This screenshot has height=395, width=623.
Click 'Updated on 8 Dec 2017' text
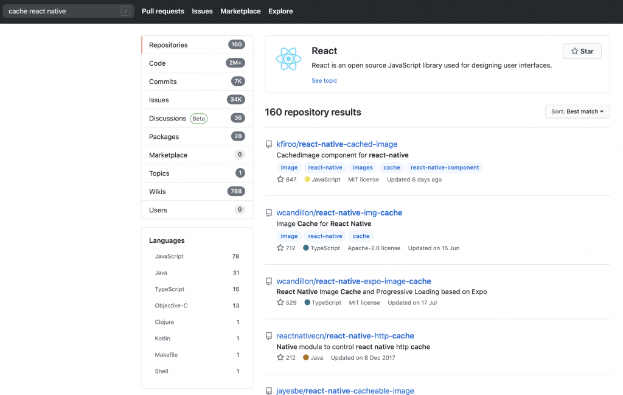[363, 358]
